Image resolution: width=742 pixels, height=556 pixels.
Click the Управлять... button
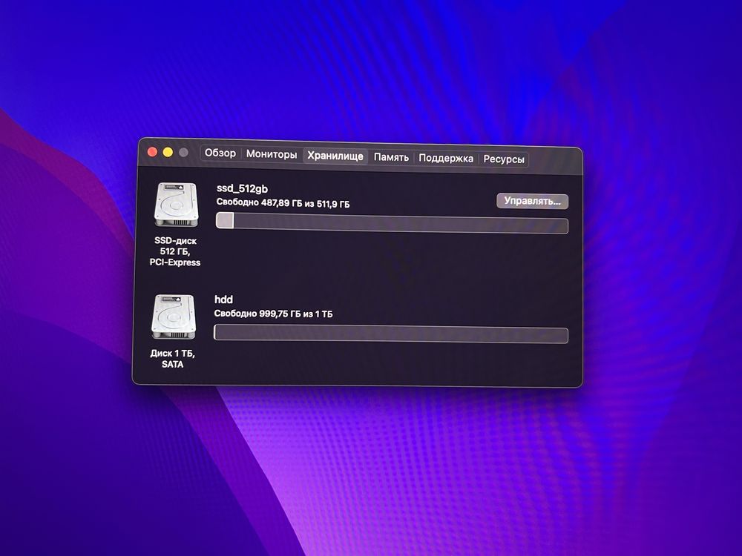(532, 201)
